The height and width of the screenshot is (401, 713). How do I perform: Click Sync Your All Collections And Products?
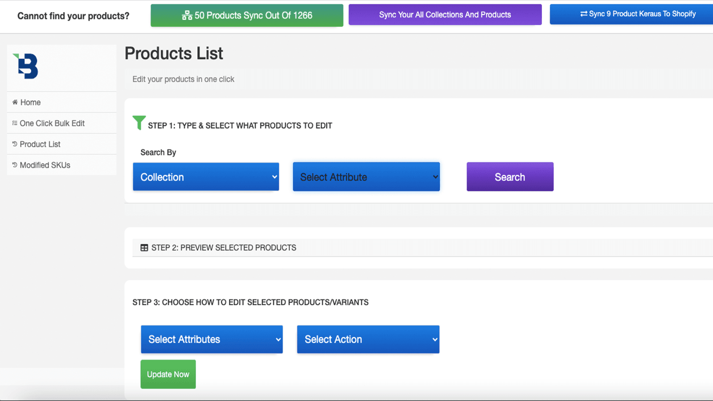click(x=444, y=14)
